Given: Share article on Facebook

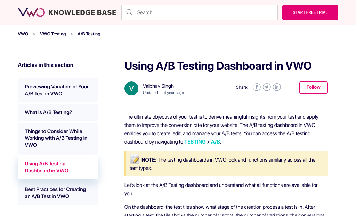Looking at the screenshot, I should tap(257, 87).
